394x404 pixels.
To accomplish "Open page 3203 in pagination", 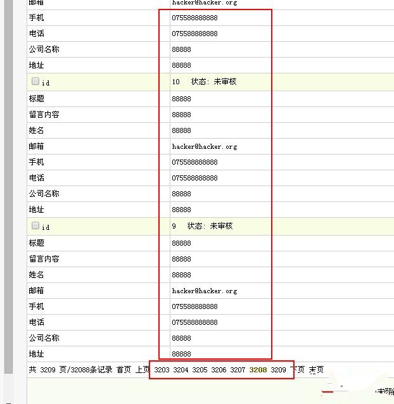I will 162,370.
